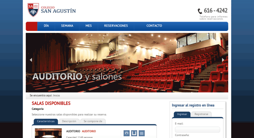
Task: Open the DÍA menu item
Action: 46,26
